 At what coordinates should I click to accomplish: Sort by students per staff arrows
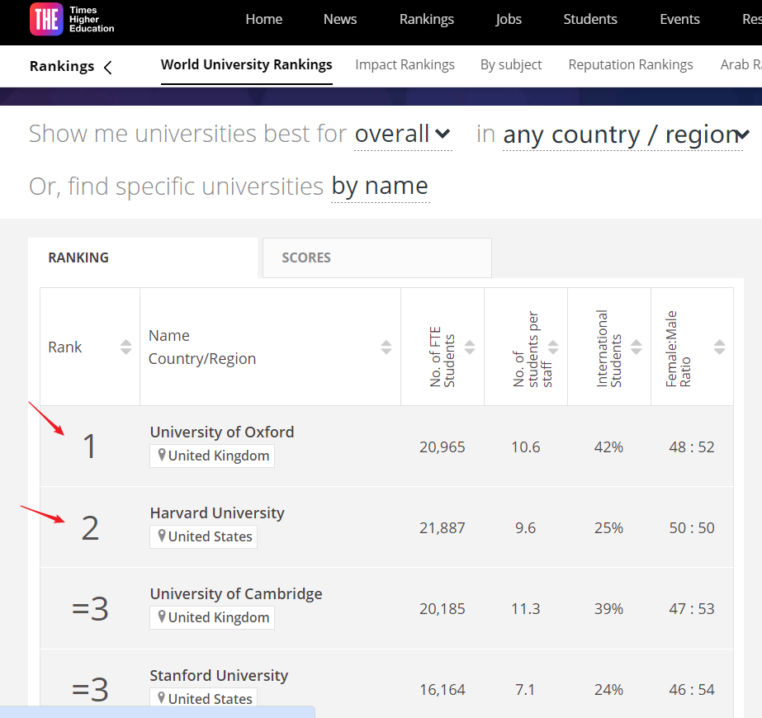pyautogui.click(x=553, y=347)
